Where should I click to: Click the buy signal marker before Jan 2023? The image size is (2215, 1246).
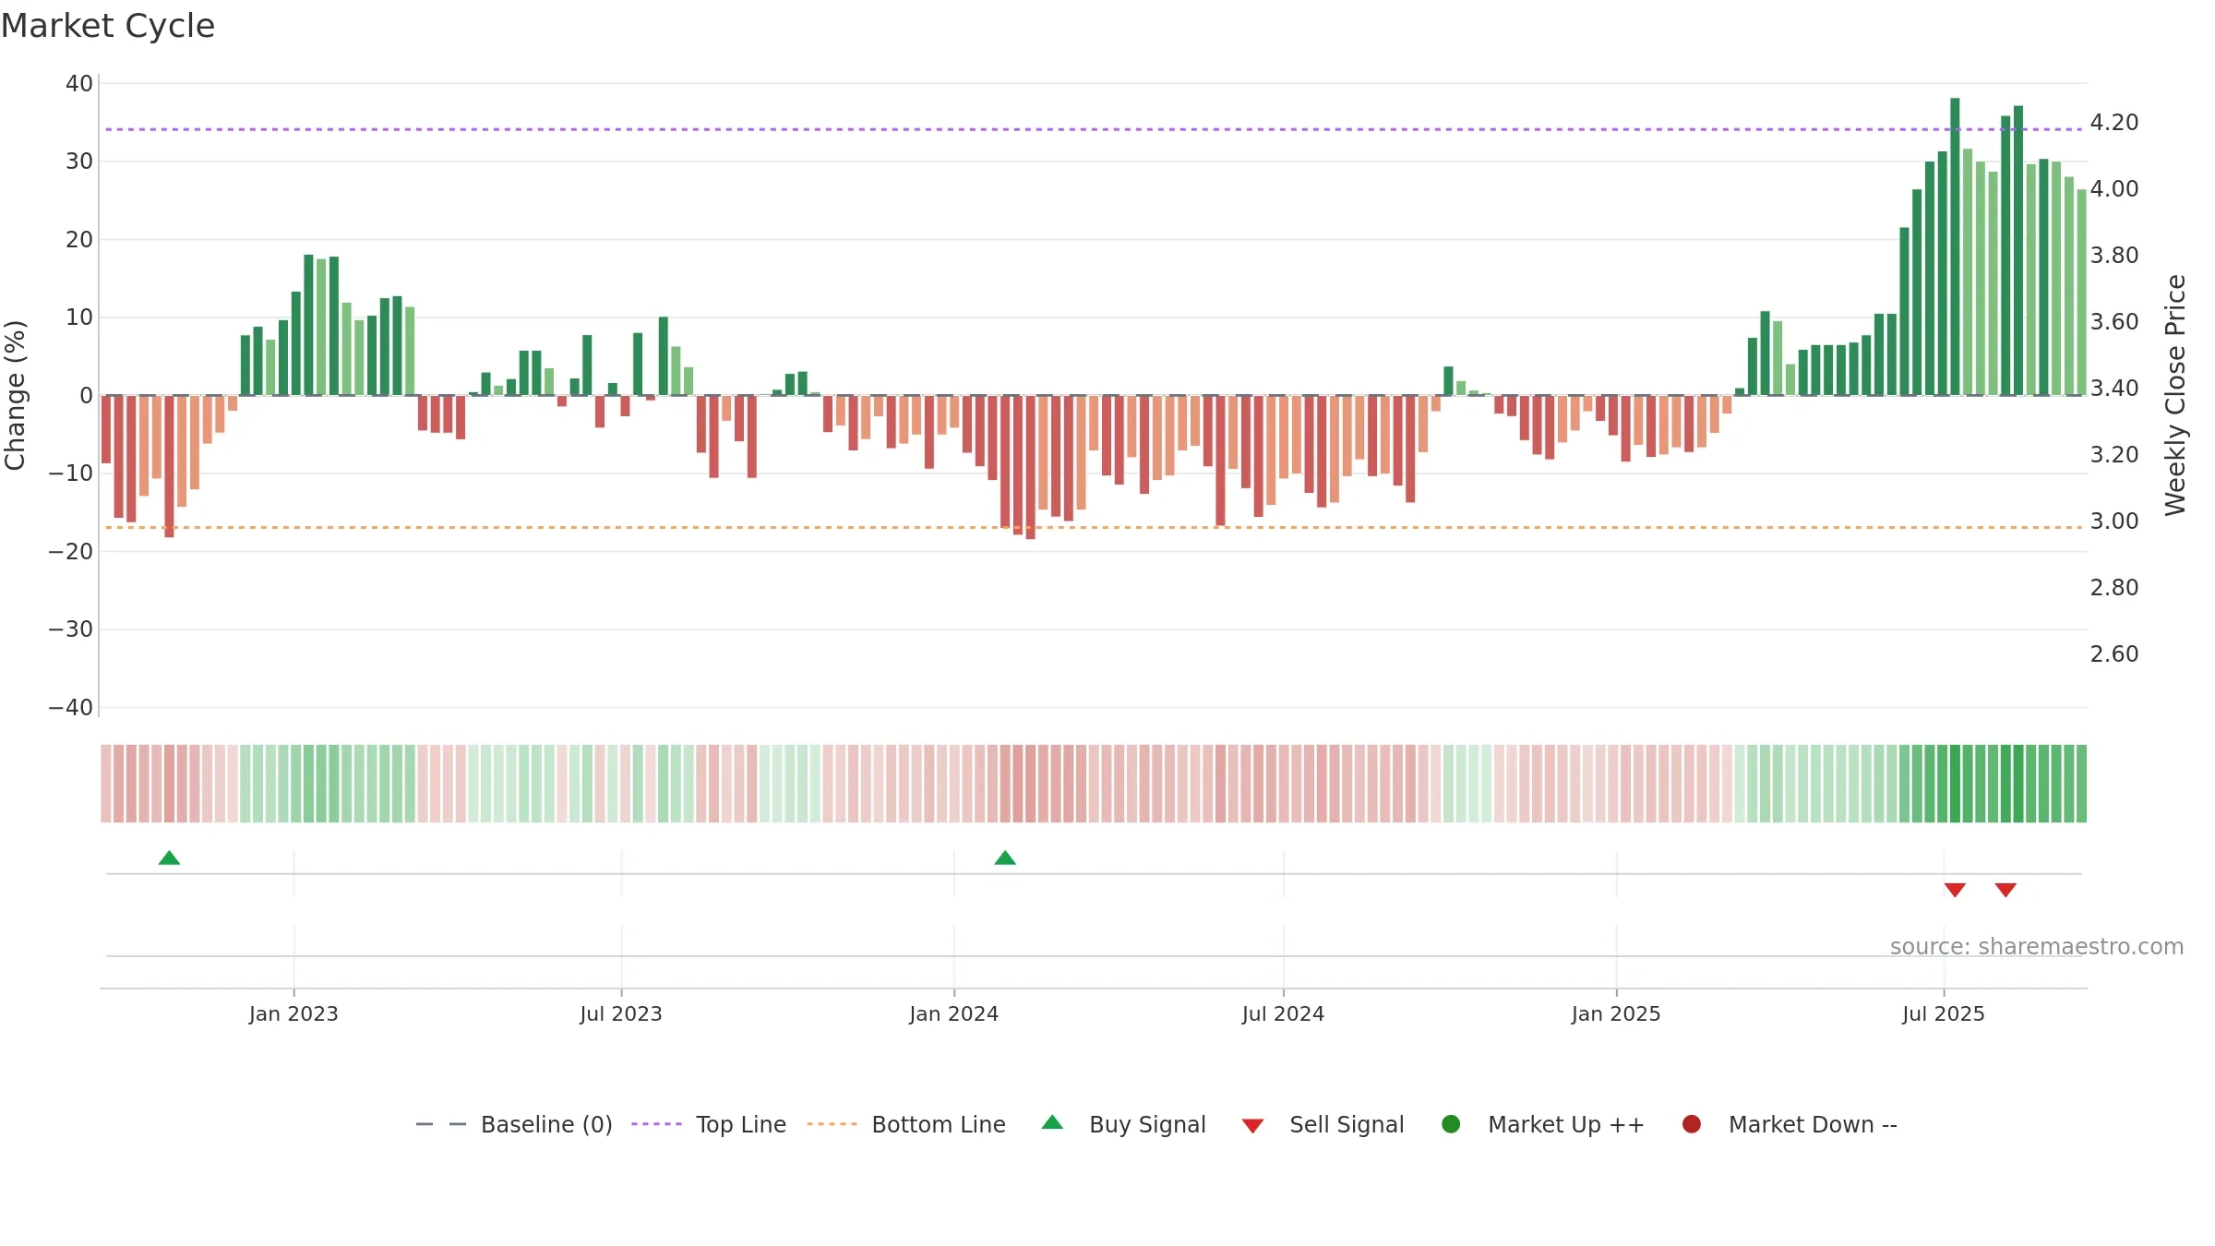click(x=169, y=858)
